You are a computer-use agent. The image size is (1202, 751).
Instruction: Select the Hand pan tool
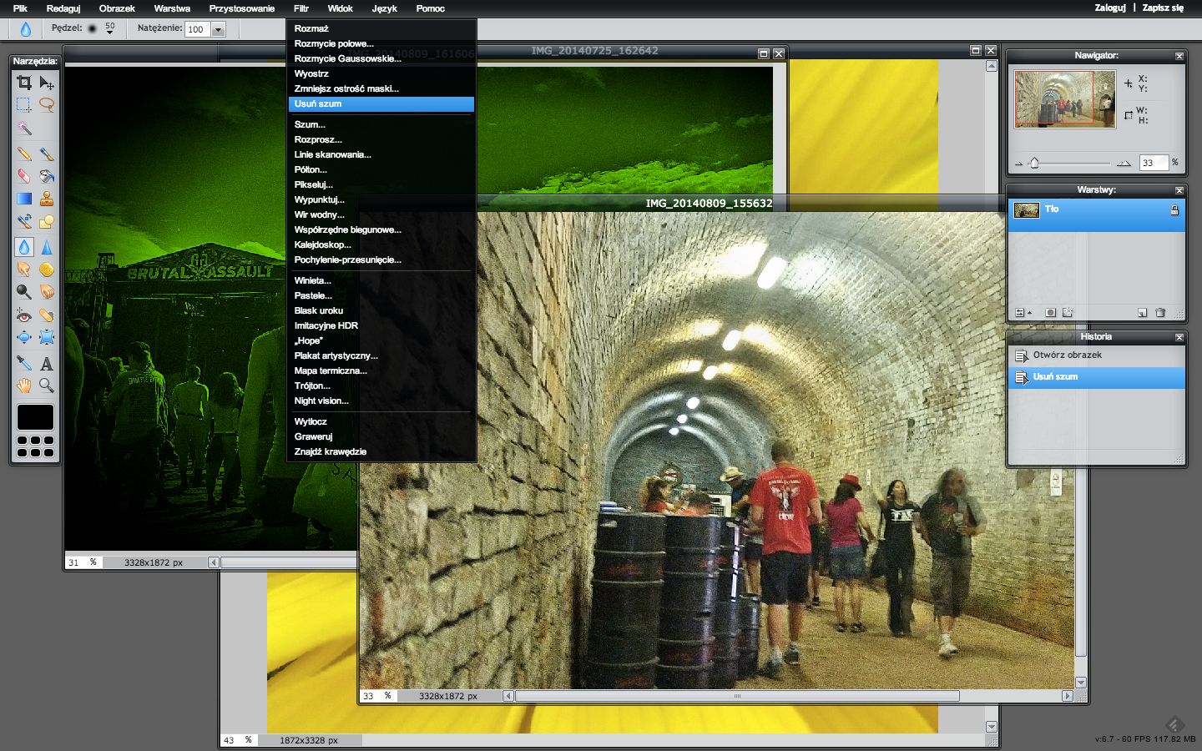click(x=24, y=386)
